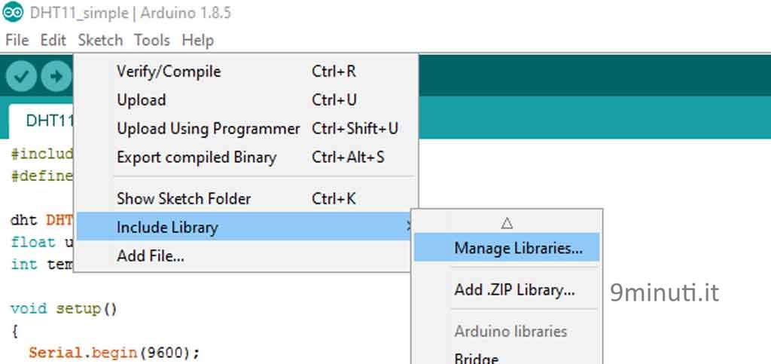Switch to the DHT11 sketch tab
Viewport: 771px width, 364px height.
(42, 121)
